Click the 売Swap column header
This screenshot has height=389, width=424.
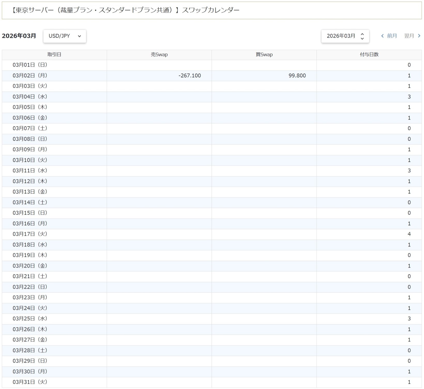159,55
